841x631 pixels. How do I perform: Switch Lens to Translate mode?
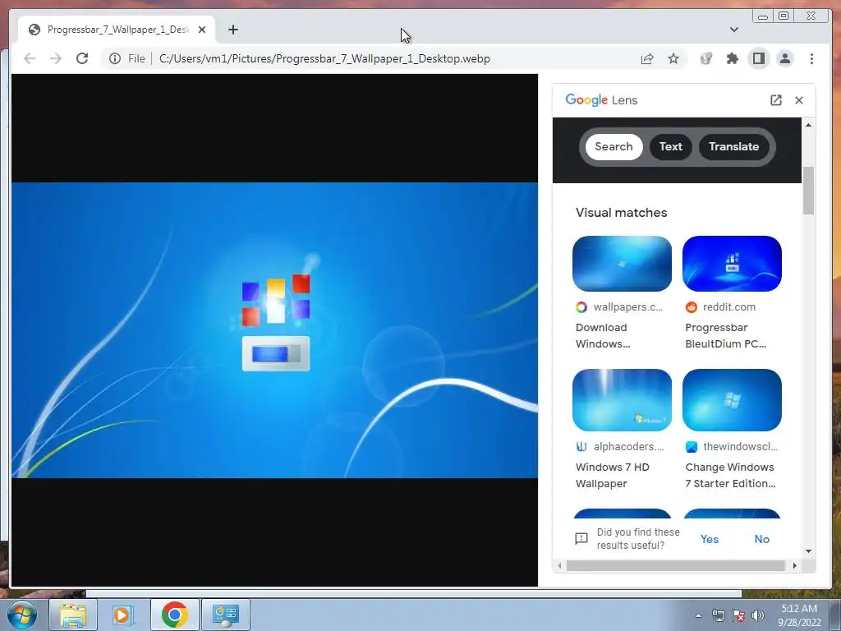[733, 146]
